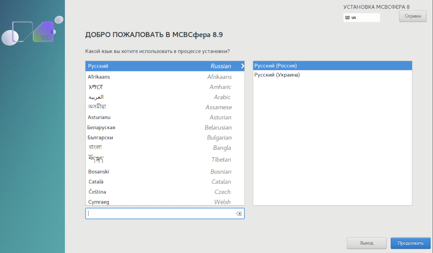Select Asturianu language
This screenshot has height=253, width=433.
pos(164,117)
